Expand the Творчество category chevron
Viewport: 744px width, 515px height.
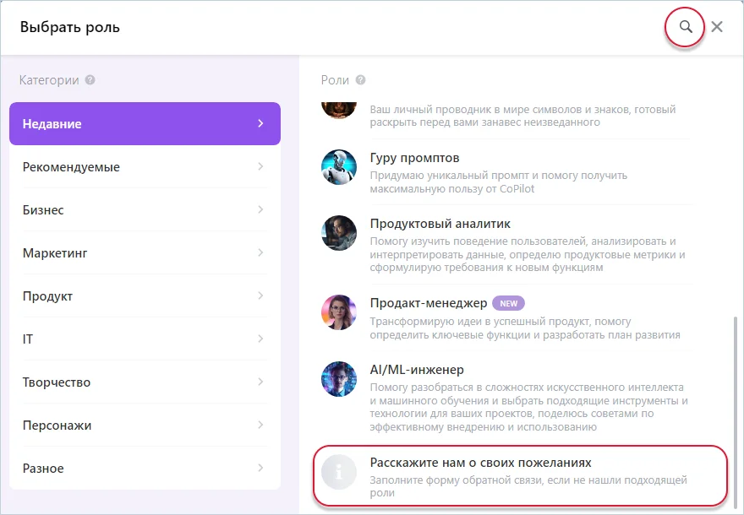click(260, 382)
